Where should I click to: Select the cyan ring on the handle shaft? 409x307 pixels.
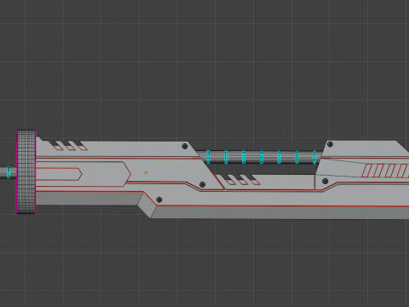click(9, 172)
